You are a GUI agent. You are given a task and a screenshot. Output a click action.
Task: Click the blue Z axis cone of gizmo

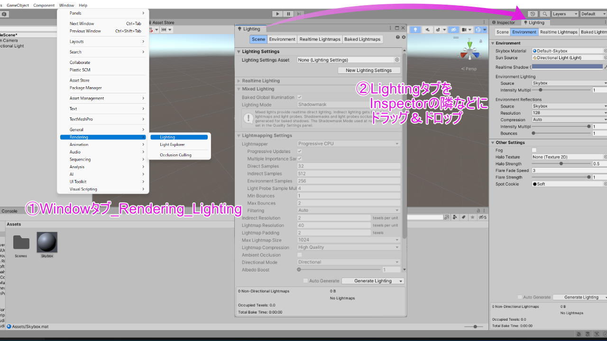coord(476,54)
